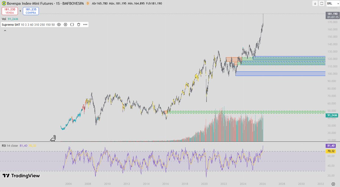Click the spread value 5 between sell and buy
Screen dimensions: 340x187
click(x=20, y=11)
